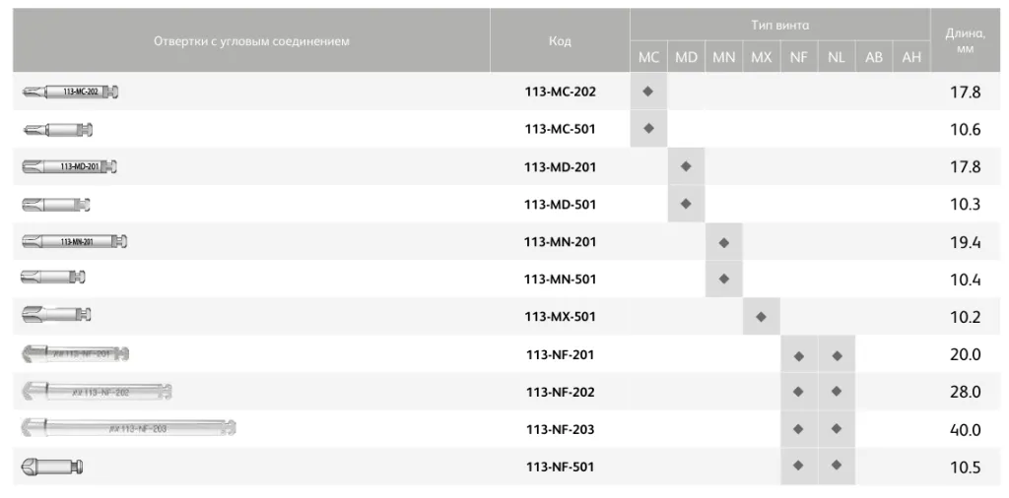
Task: Click the product code 113-MN-501
Action: click(560, 280)
